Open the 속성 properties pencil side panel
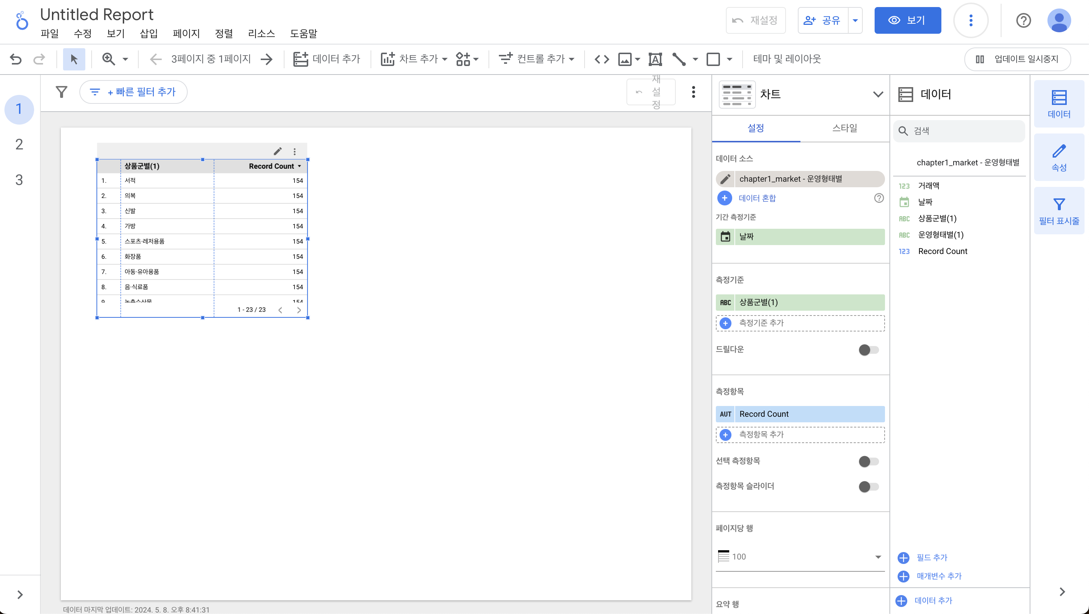Image resolution: width=1089 pixels, height=614 pixels. click(x=1059, y=158)
